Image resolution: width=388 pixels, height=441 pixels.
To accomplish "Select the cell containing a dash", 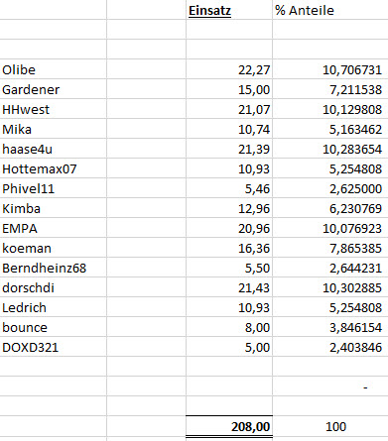I will 329,386.
